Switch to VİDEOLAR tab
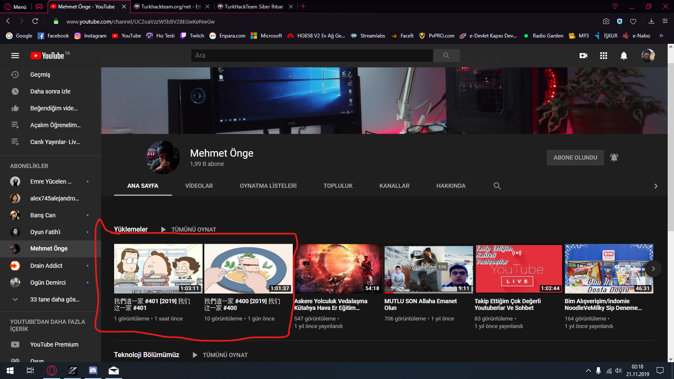Viewport: 674px width, 379px height. [x=199, y=186]
